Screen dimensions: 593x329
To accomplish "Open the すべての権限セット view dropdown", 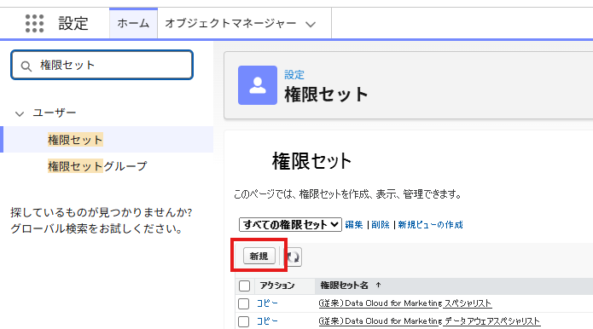I will coord(290,225).
